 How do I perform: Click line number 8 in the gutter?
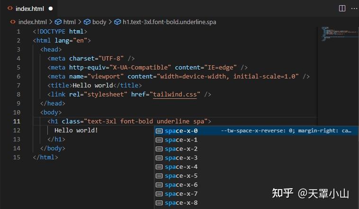(18, 94)
